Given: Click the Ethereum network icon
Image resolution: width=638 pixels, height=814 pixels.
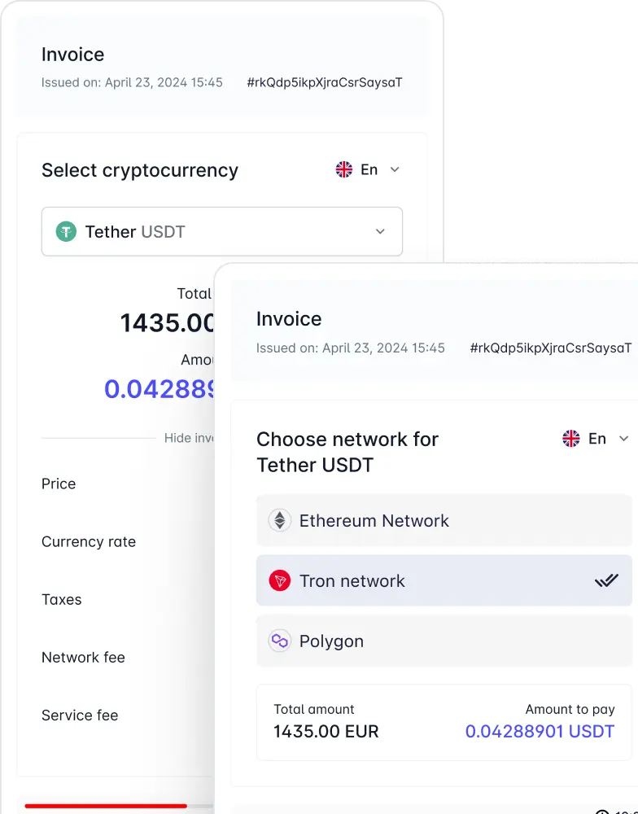Looking at the screenshot, I should coord(280,521).
